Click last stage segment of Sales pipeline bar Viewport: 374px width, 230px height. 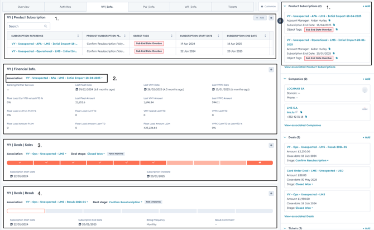(x=260, y=162)
